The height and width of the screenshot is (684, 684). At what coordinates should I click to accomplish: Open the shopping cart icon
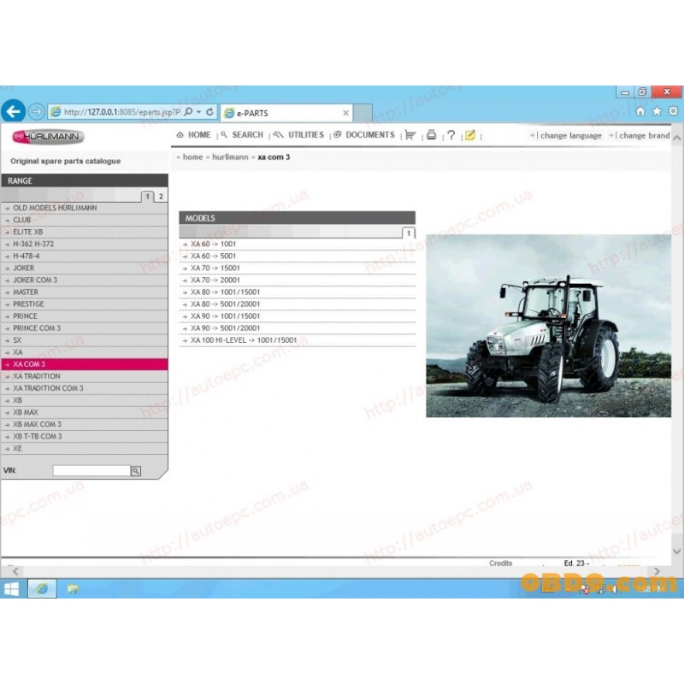point(410,135)
